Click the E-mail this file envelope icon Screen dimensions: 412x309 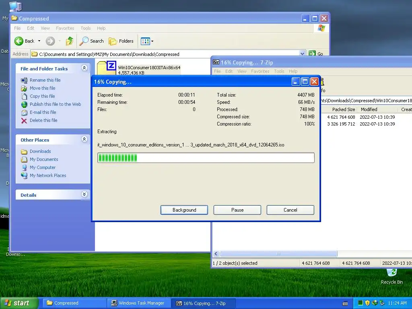coord(24,113)
